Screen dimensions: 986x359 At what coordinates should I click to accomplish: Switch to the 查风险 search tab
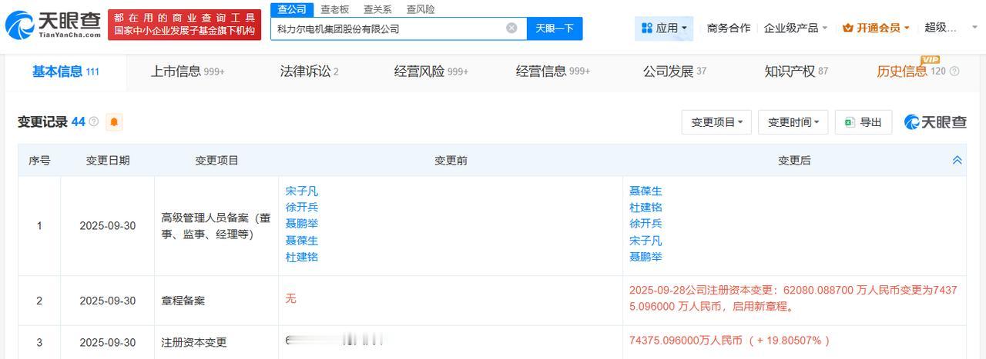pos(421,9)
